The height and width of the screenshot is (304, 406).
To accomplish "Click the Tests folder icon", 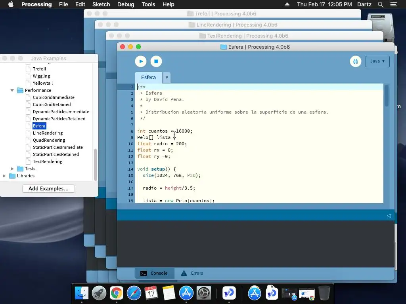I will click(x=20, y=169).
